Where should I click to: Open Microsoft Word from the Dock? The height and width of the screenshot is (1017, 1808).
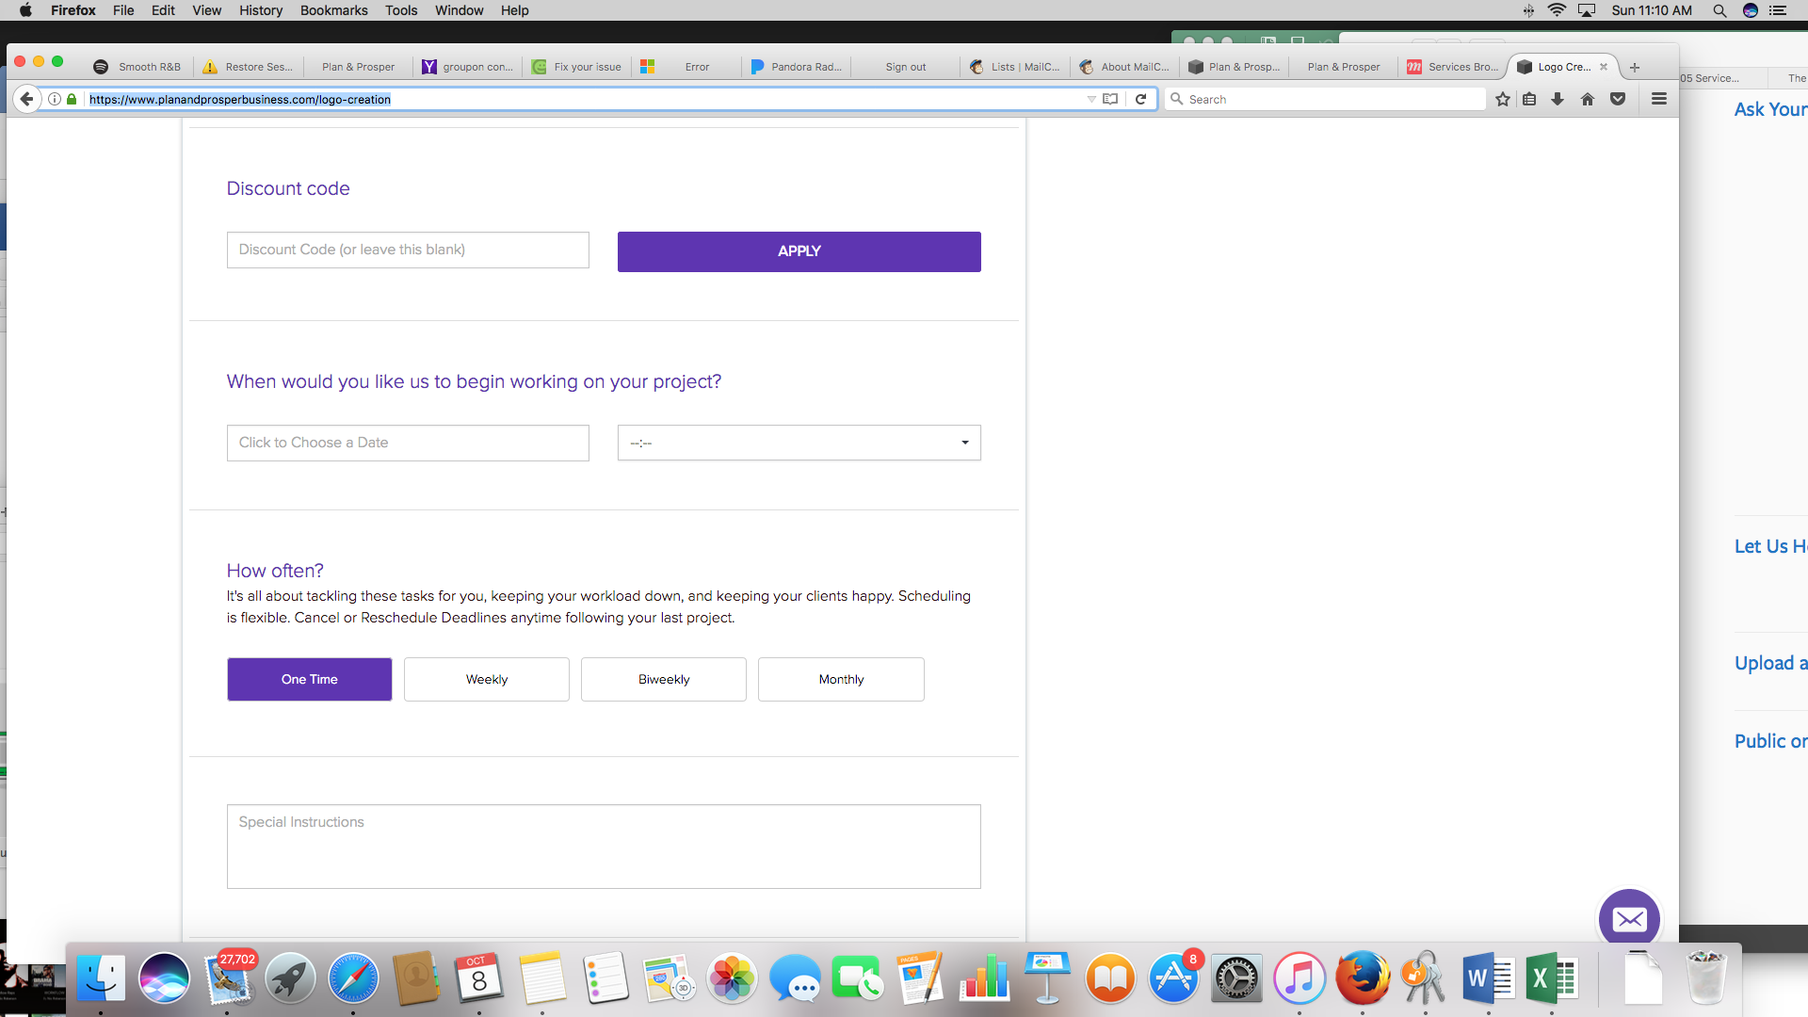[x=1489, y=978]
